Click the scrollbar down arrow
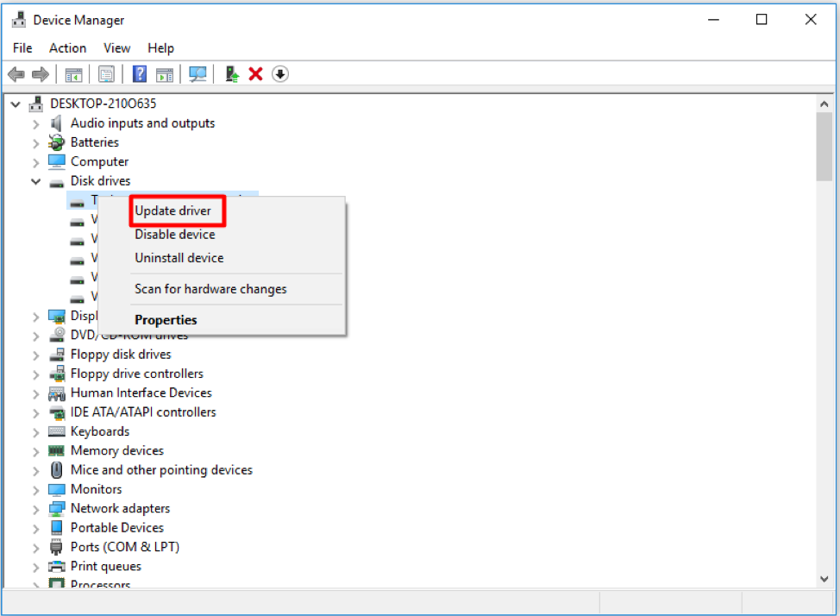Image resolution: width=840 pixels, height=616 pixels. 824,579
